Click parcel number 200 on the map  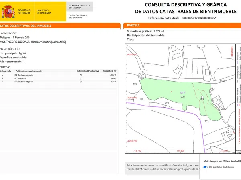pos(183,97)
